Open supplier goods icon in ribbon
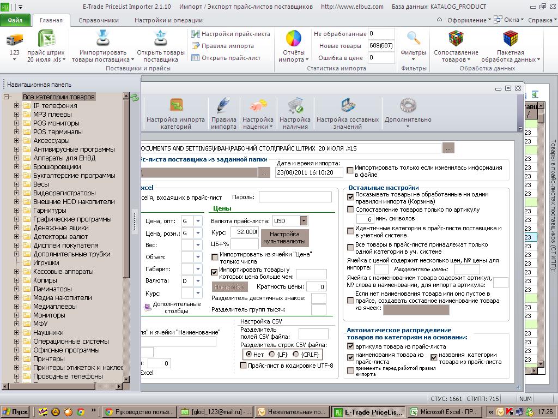Screen dimensions: 558x419 (161, 38)
